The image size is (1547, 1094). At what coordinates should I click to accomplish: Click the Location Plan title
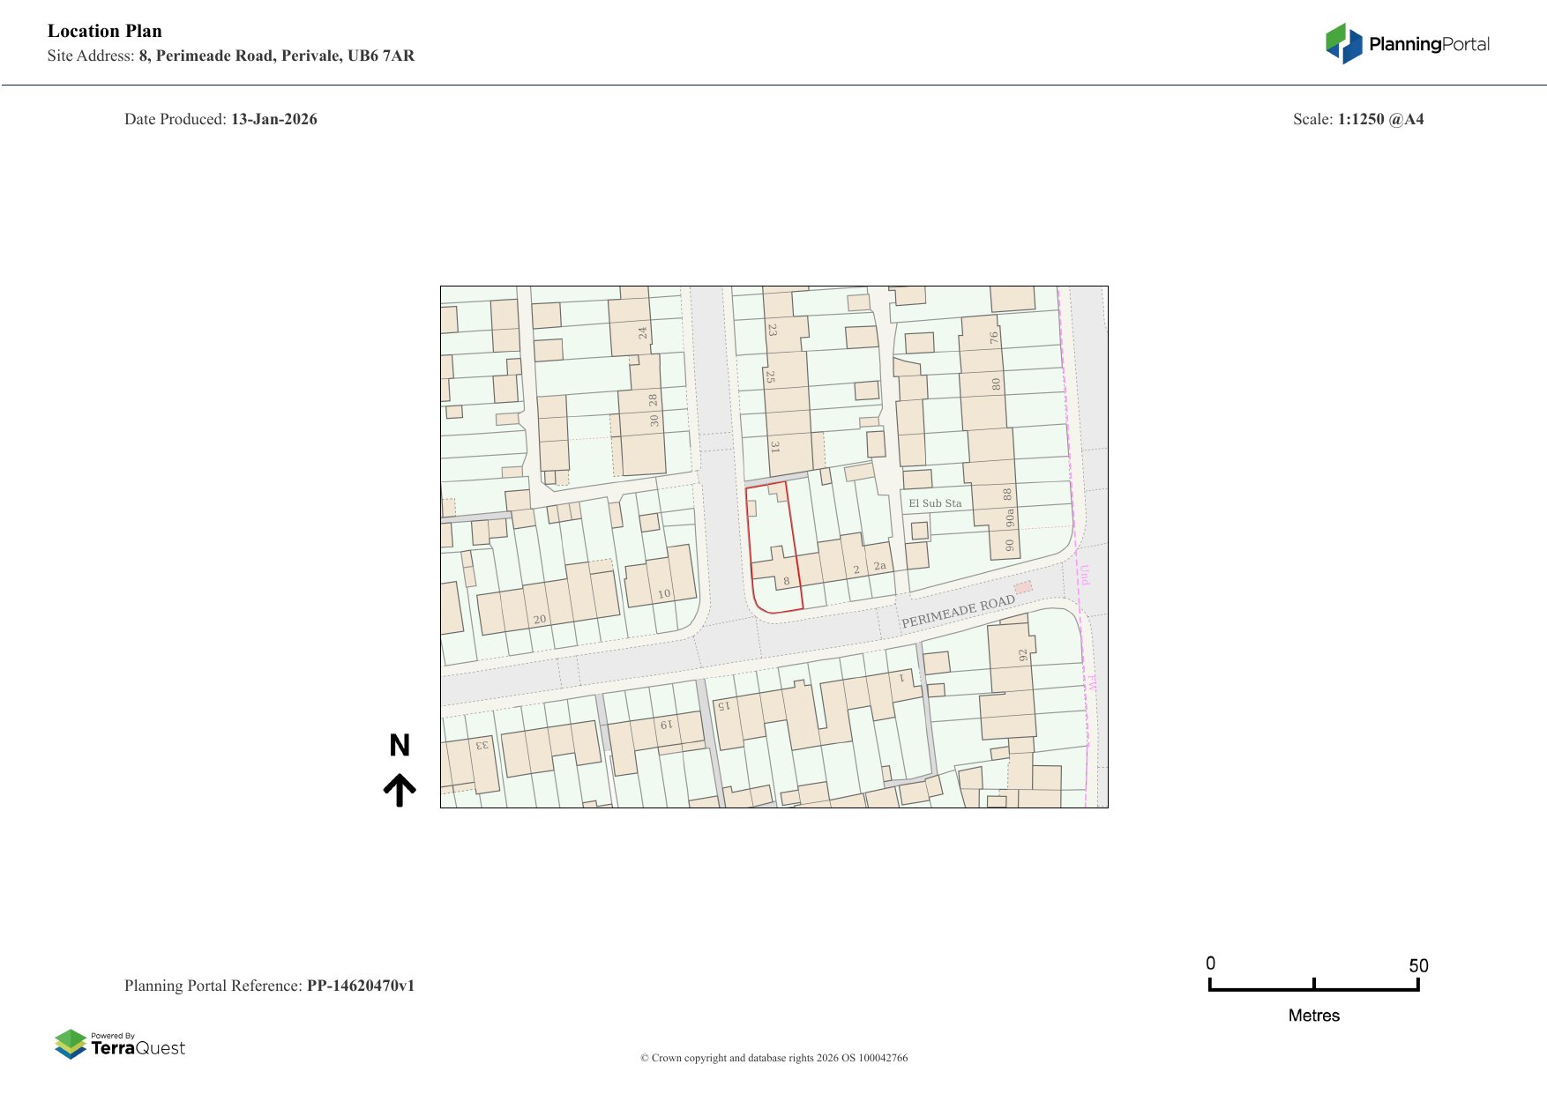pos(105,31)
